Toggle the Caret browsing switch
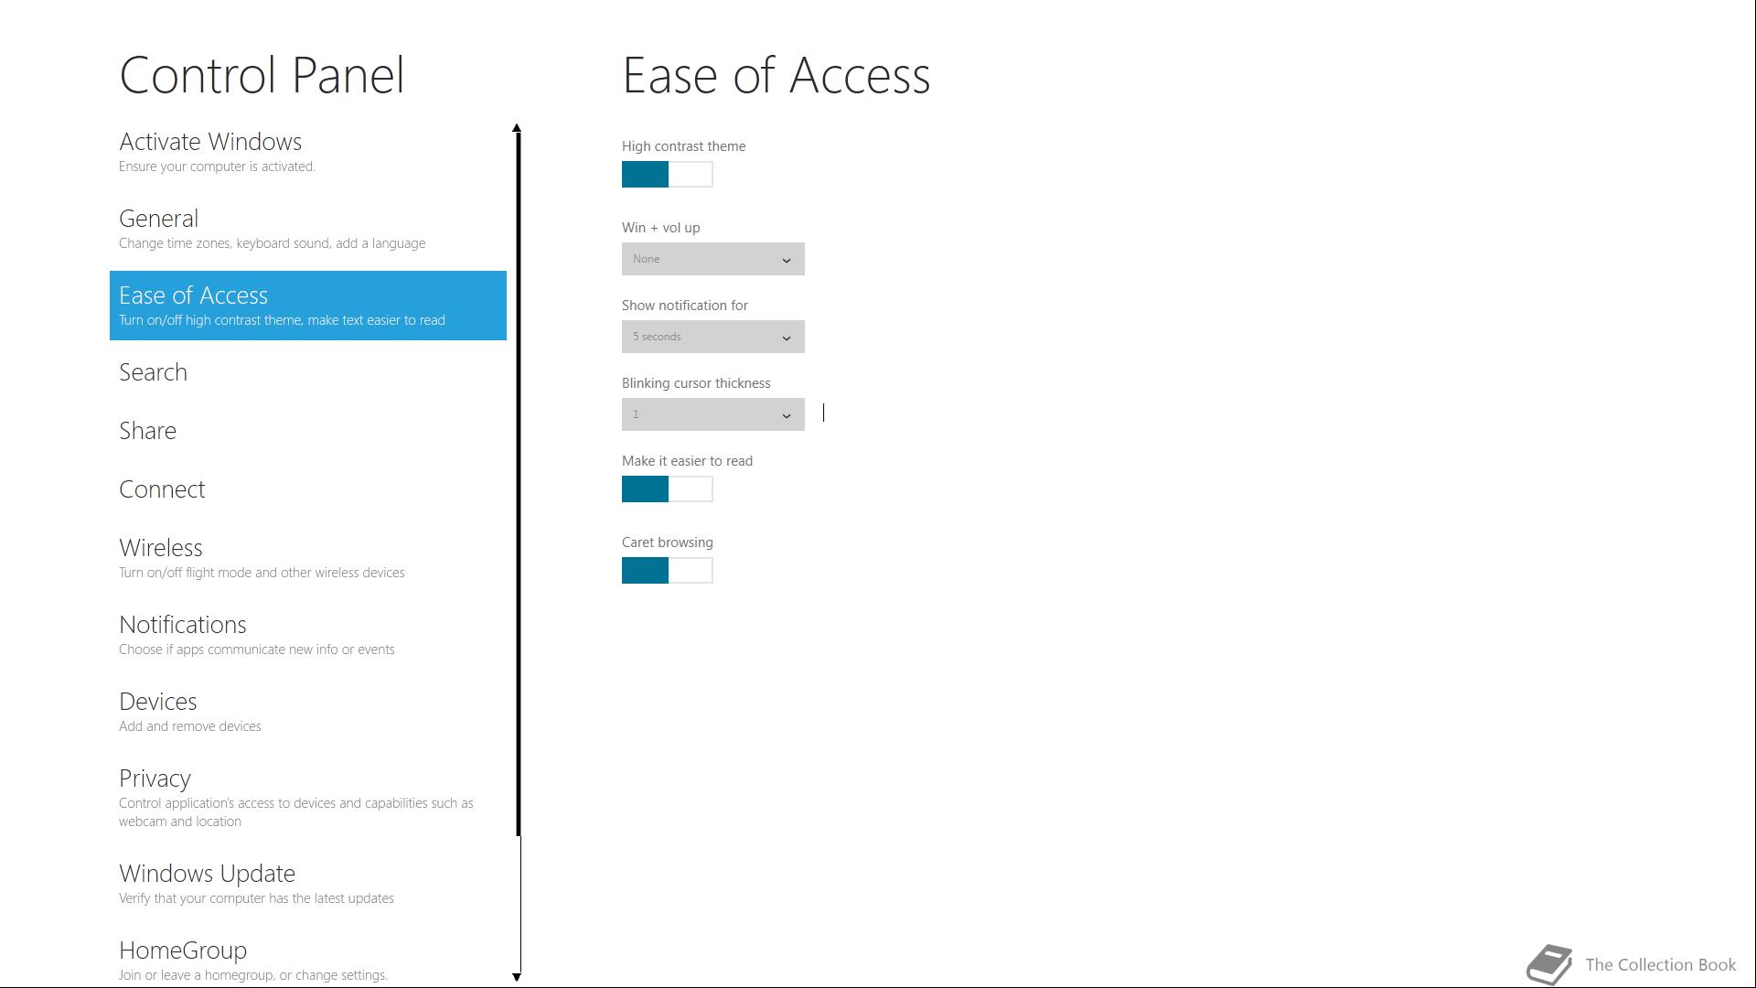 click(x=667, y=571)
